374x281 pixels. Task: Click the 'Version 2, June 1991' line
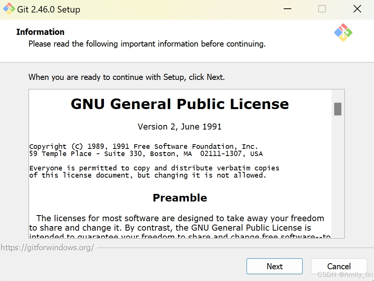coord(180,127)
